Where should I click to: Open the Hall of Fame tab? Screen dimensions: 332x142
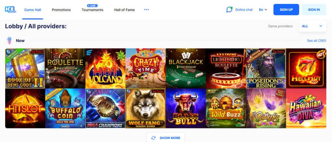coord(124,10)
